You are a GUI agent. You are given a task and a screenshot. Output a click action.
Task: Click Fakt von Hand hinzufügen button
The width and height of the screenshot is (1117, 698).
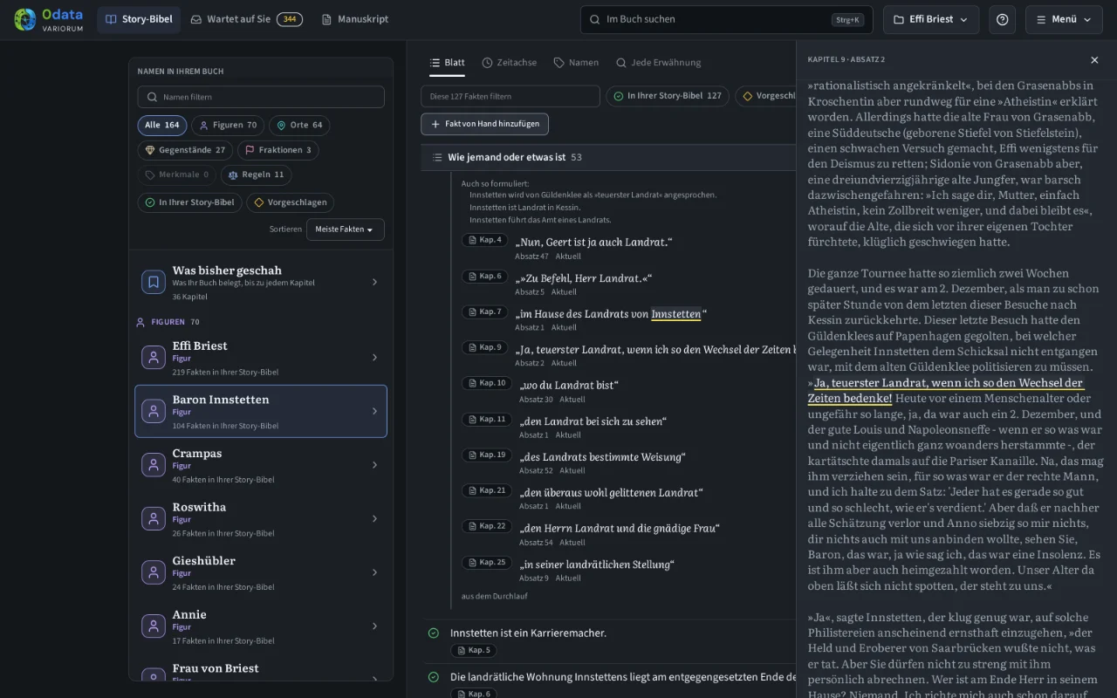tap(484, 124)
